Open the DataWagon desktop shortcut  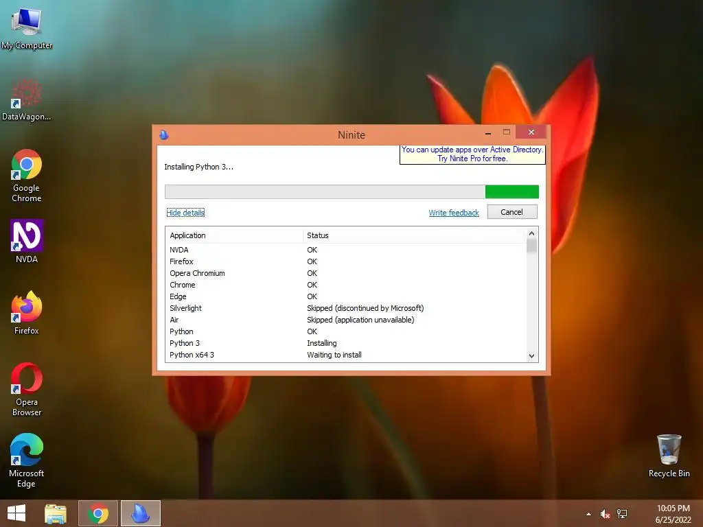tap(27, 99)
